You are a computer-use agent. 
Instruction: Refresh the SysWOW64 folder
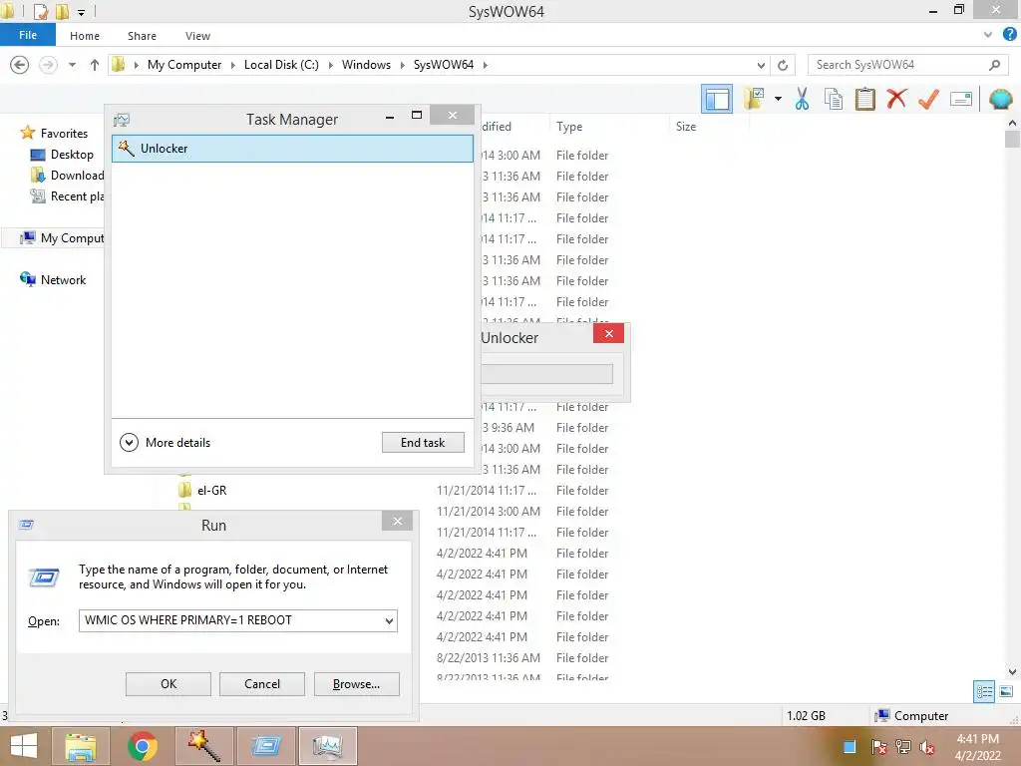(x=783, y=65)
